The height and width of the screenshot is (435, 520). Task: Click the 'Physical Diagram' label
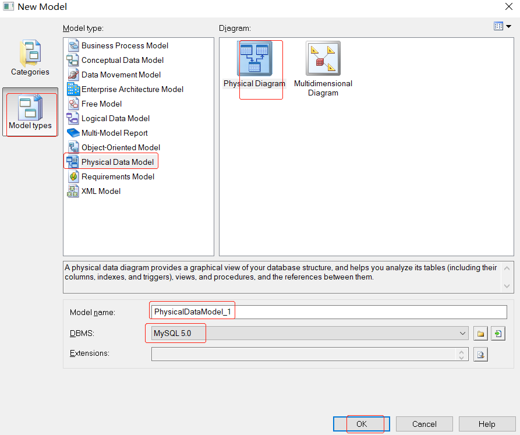(254, 83)
